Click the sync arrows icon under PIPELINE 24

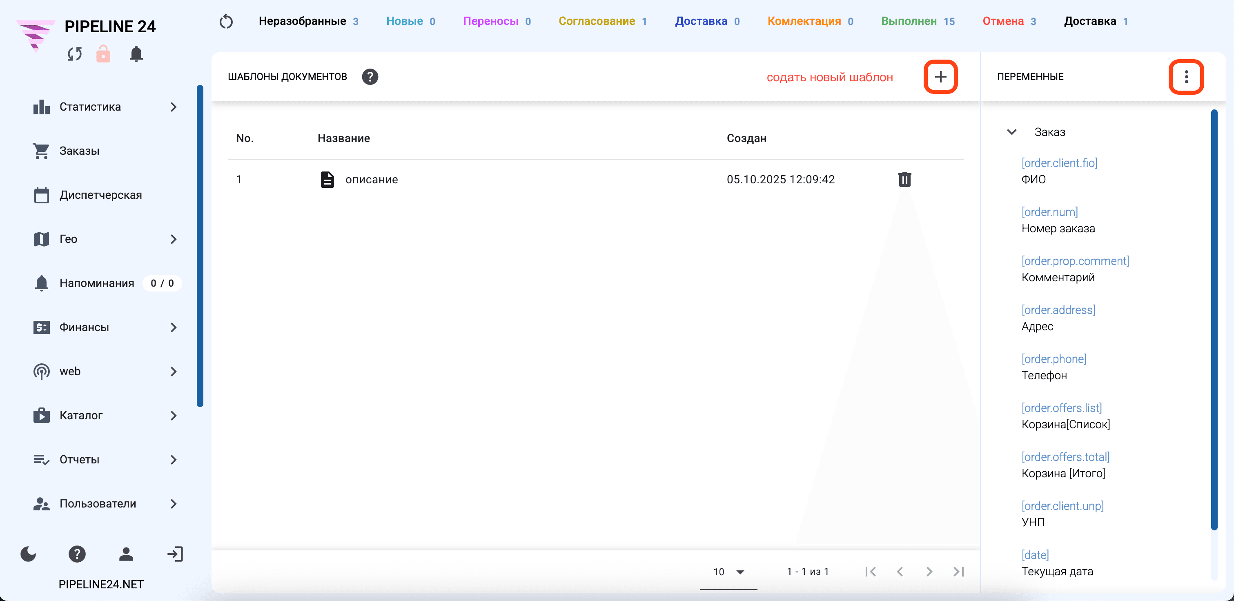pos(75,54)
